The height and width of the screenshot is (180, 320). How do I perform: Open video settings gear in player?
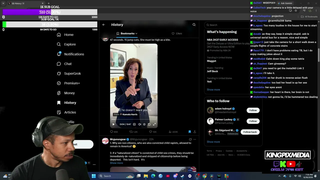click(x=144, y=124)
